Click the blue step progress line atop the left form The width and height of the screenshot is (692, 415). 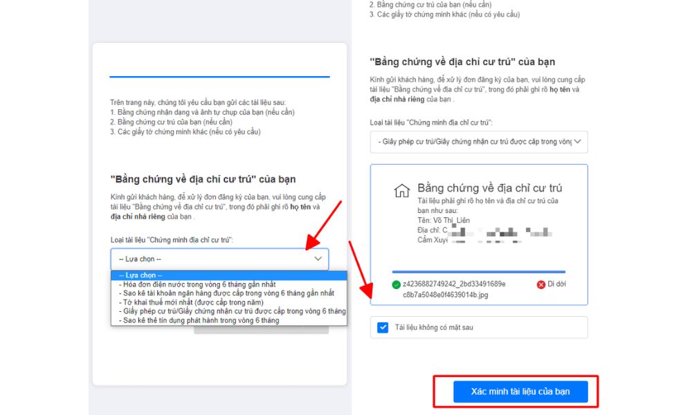pos(219,77)
